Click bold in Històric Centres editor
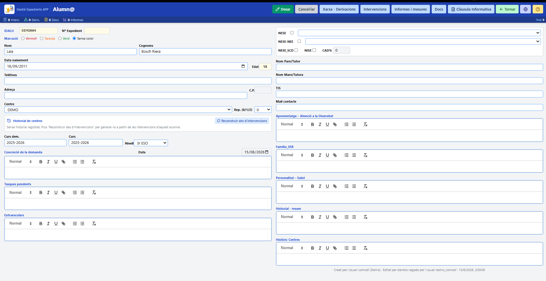 pos(312,248)
